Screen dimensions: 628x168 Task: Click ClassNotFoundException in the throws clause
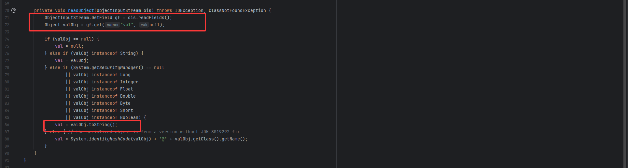[237, 10]
